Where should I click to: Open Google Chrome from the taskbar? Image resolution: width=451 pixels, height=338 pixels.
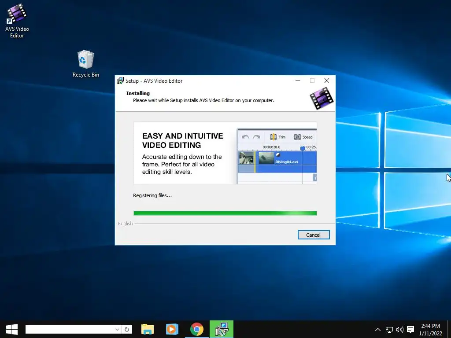tap(197, 329)
